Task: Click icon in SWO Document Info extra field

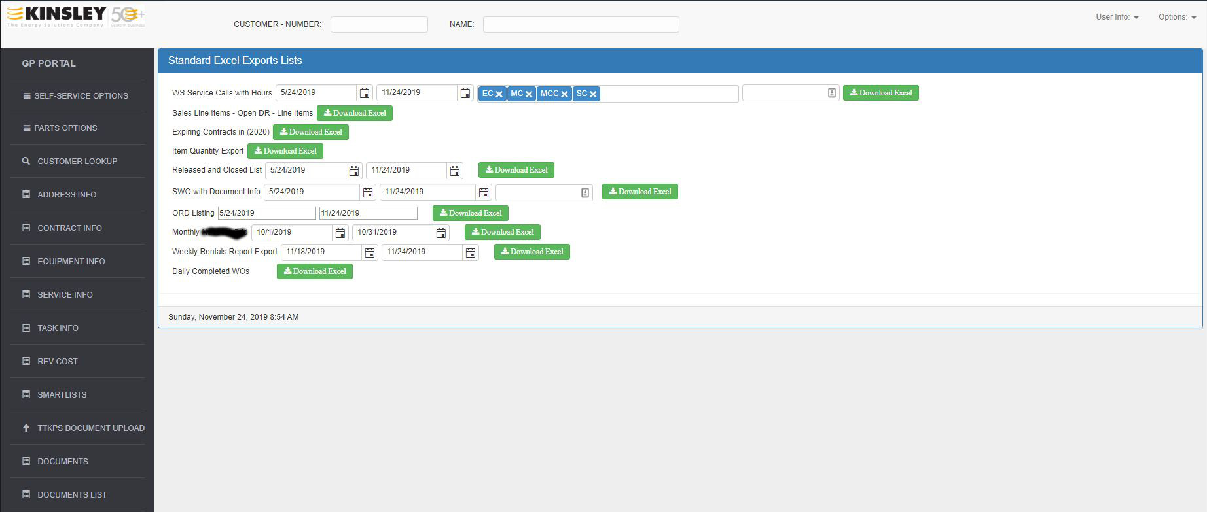Action: click(585, 192)
